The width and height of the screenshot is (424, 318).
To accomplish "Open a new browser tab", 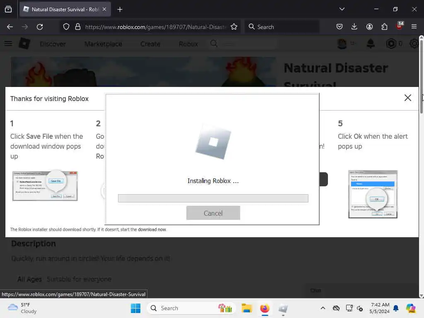I will pos(120,10).
